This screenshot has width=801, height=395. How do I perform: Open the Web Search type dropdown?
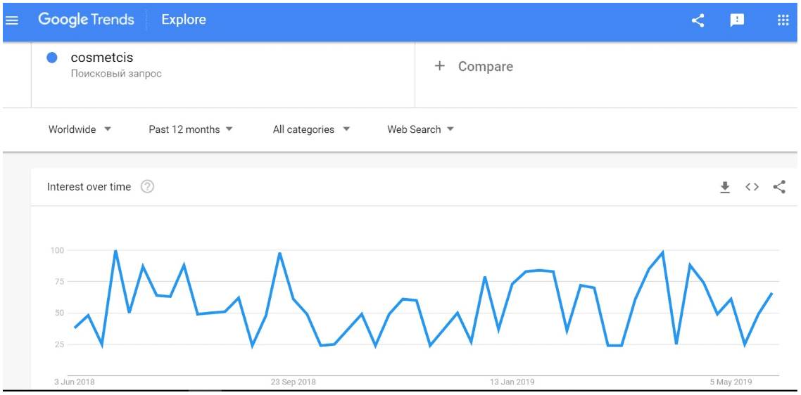pyautogui.click(x=420, y=129)
